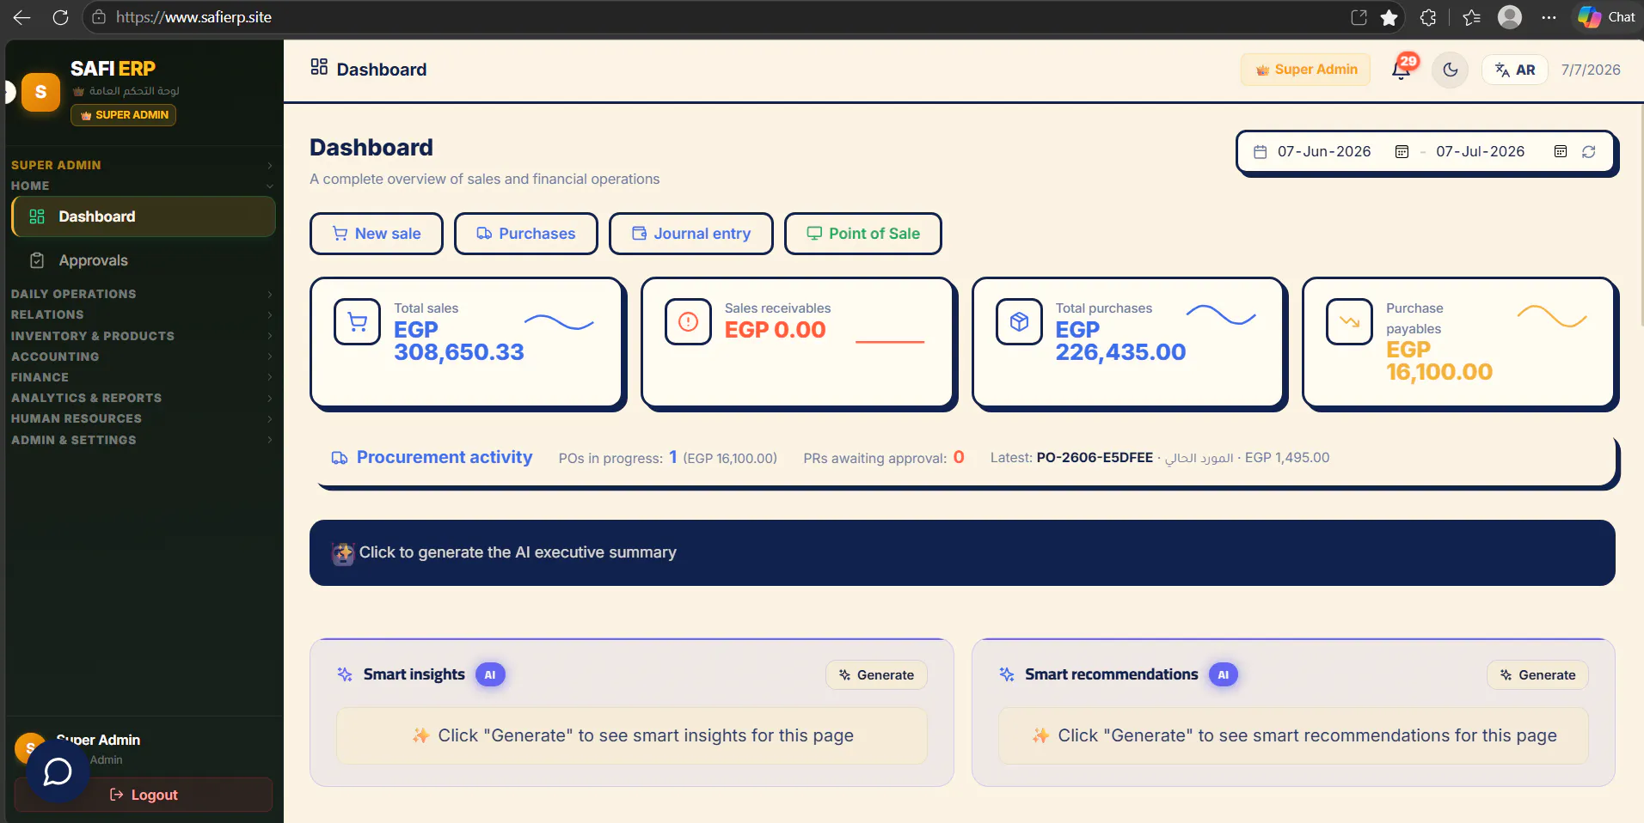1644x823 pixels.
Task: Launch Point of Sale
Action: (863, 234)
